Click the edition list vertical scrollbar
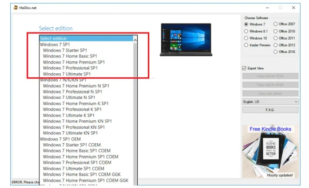 (x=135, y=111)
